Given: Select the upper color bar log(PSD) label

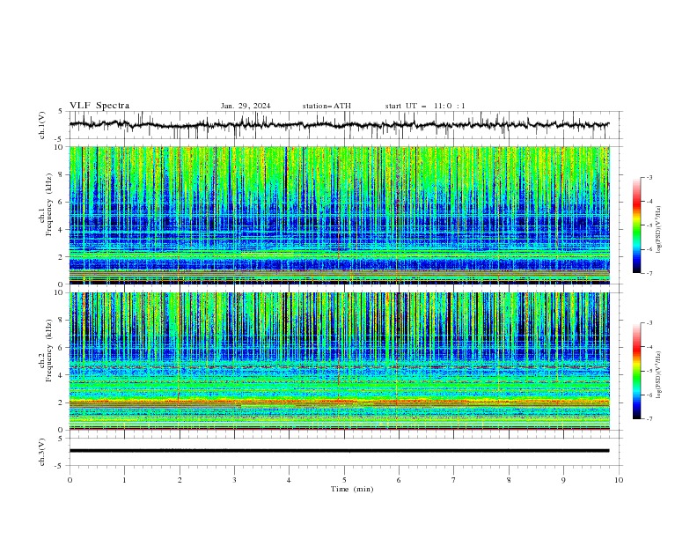Looking at the screenshot, I should 659,230.
